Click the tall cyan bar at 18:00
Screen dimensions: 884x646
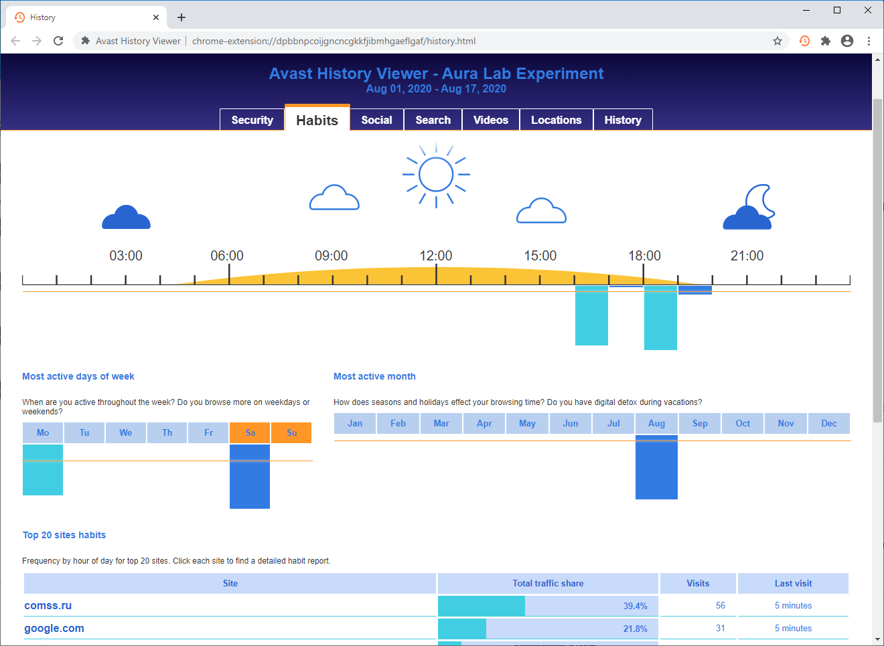point(660,318)
